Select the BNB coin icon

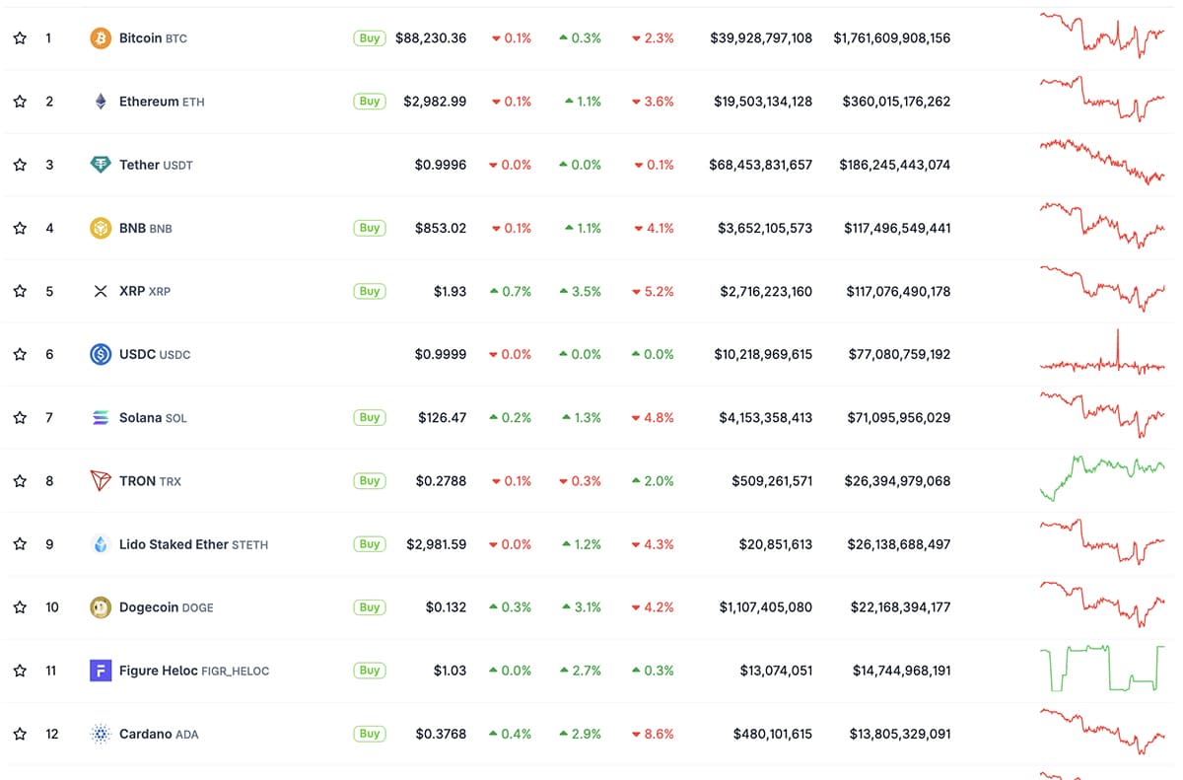pos(99,227)
